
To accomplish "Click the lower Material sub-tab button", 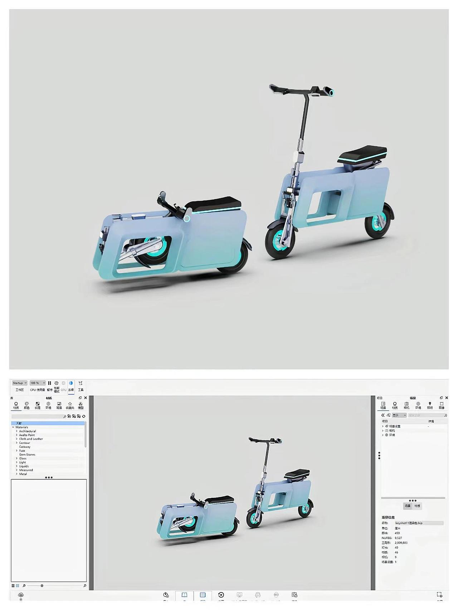I will tap(417, 506).
